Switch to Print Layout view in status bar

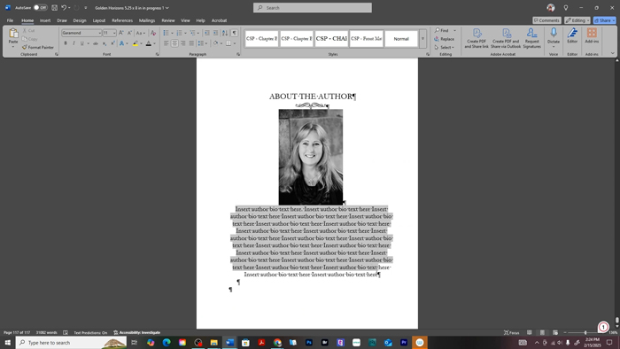coord(542,333)
